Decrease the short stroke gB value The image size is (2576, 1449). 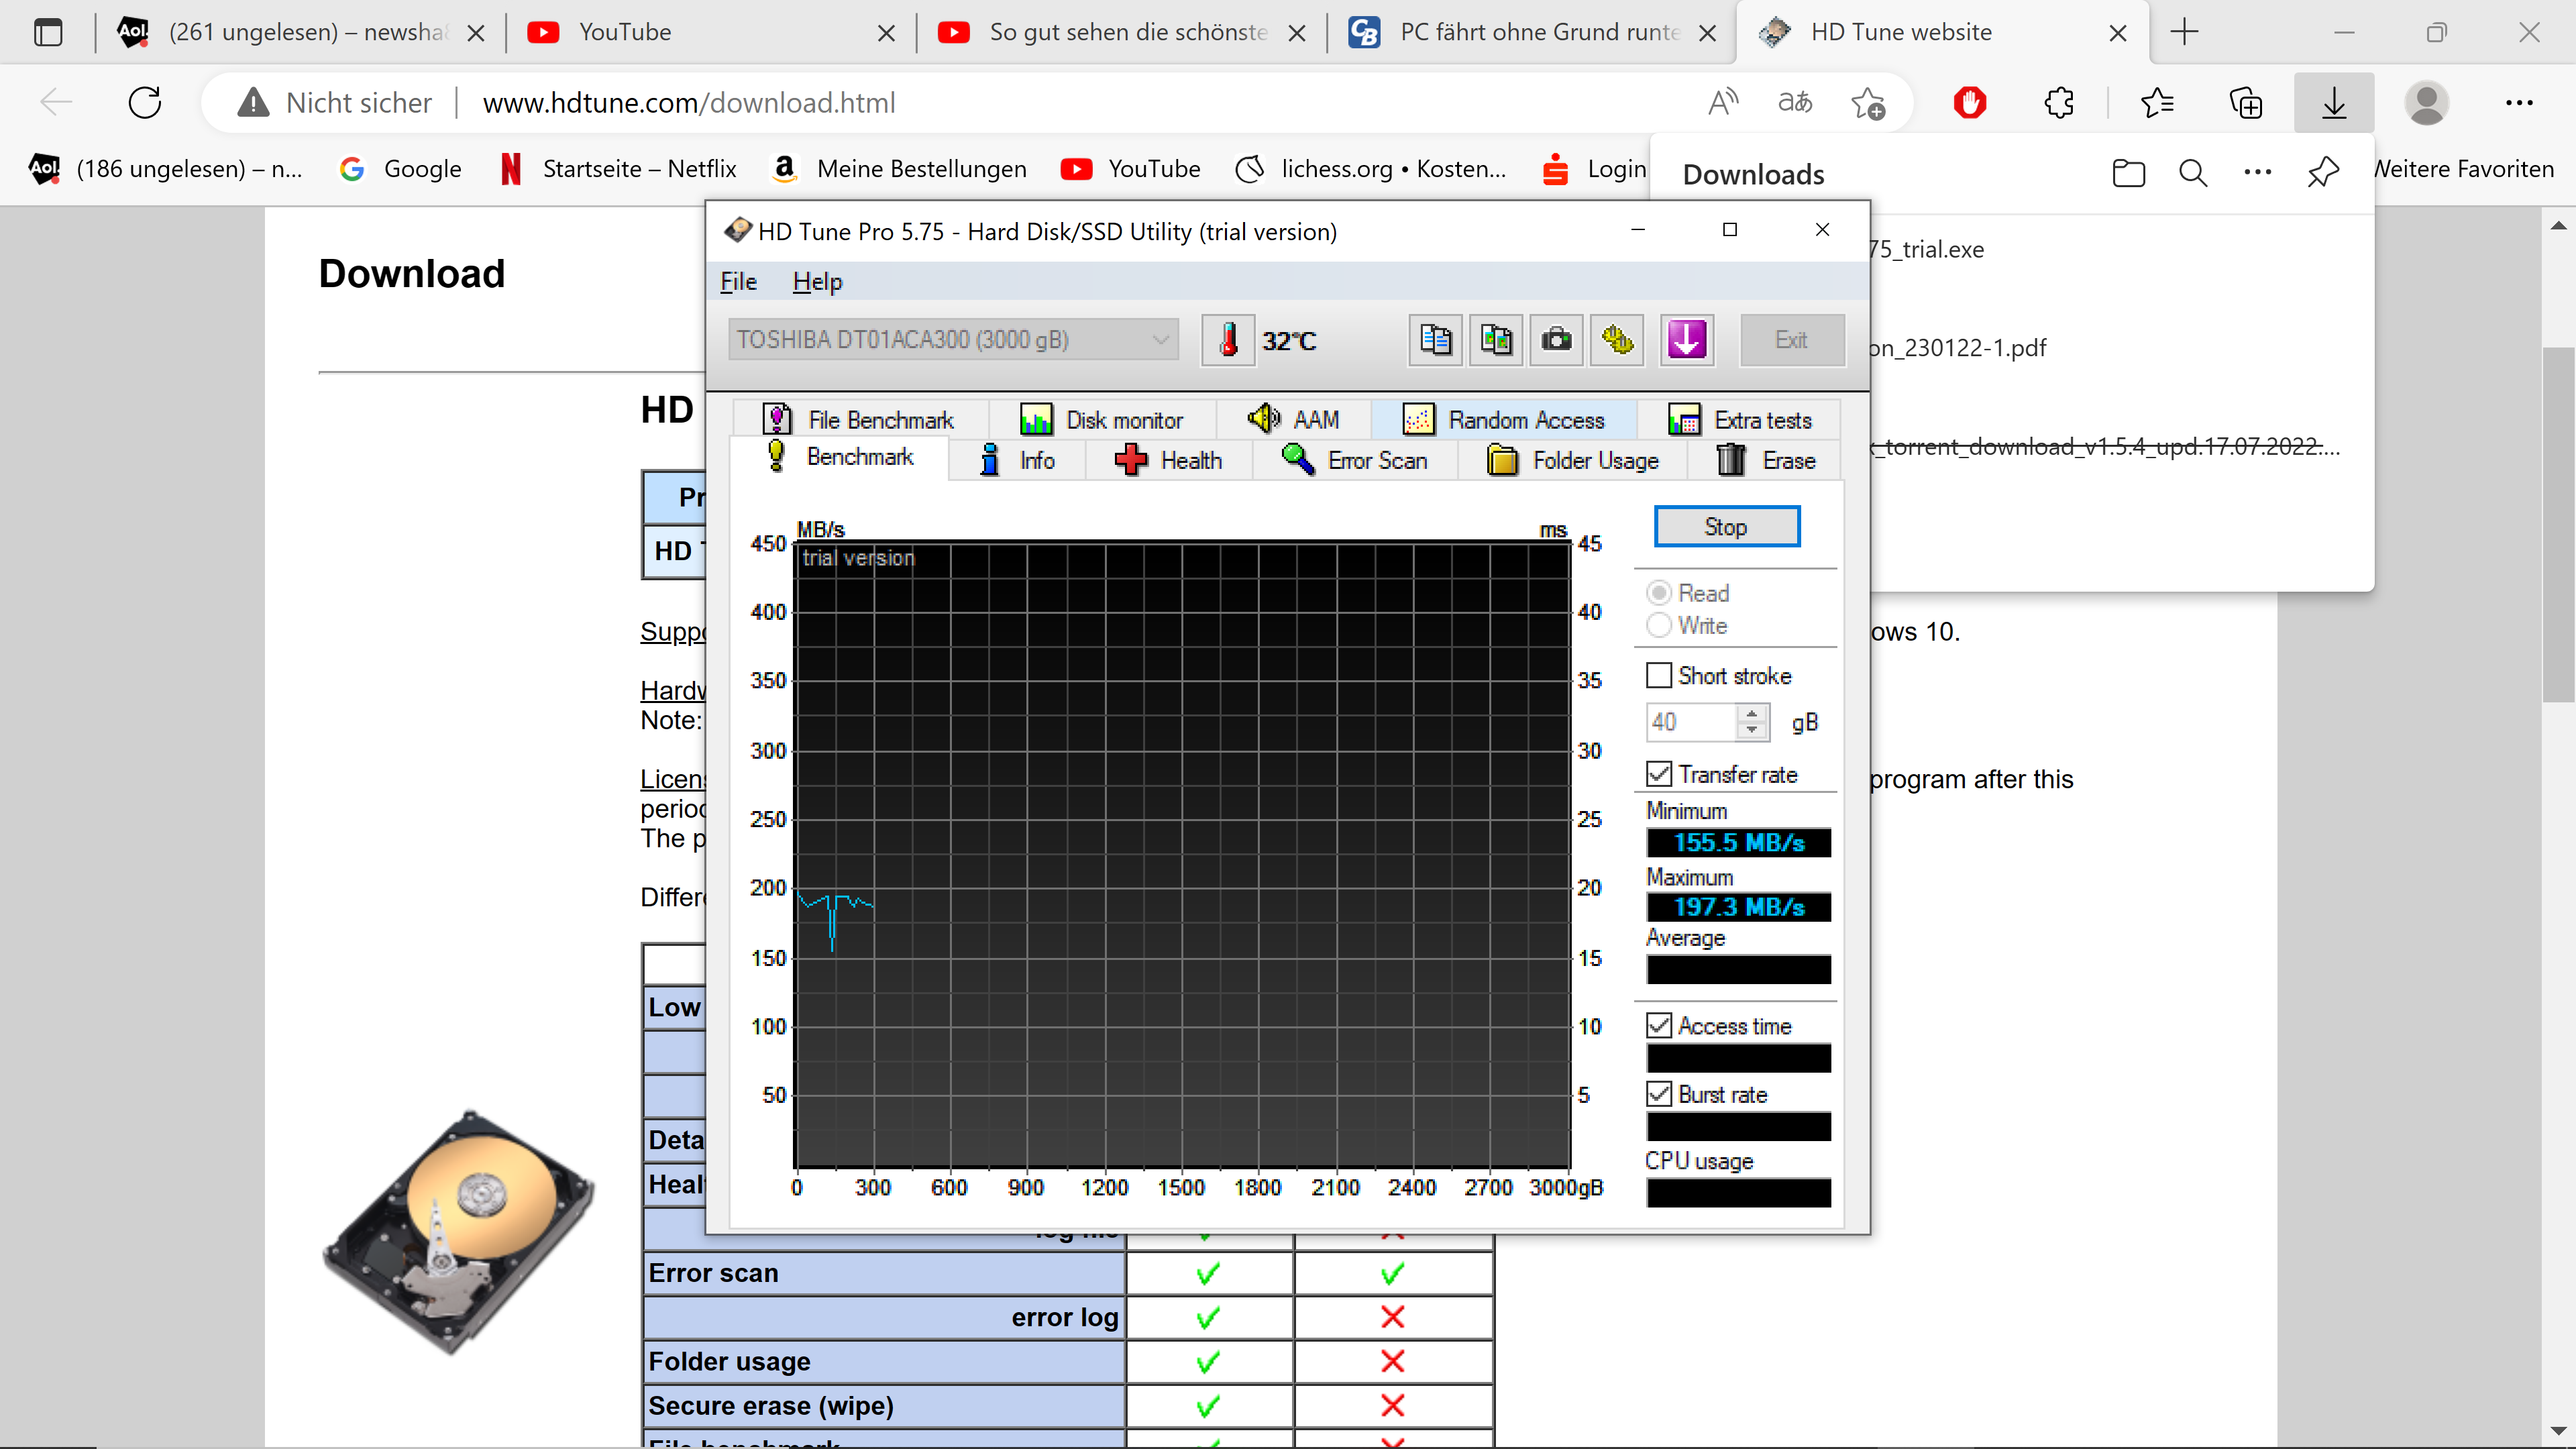(x=1752, y=731)
